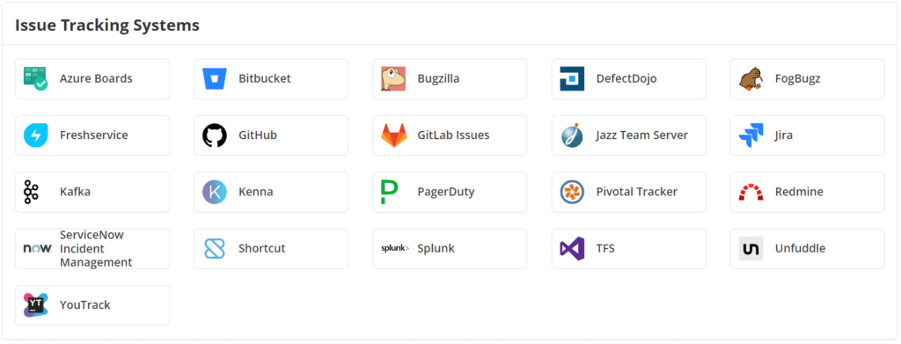The width and height of the screenshot is (901, 344).
Task: Open ServiceNow Incident Management integration
Action: pos(92,249)
